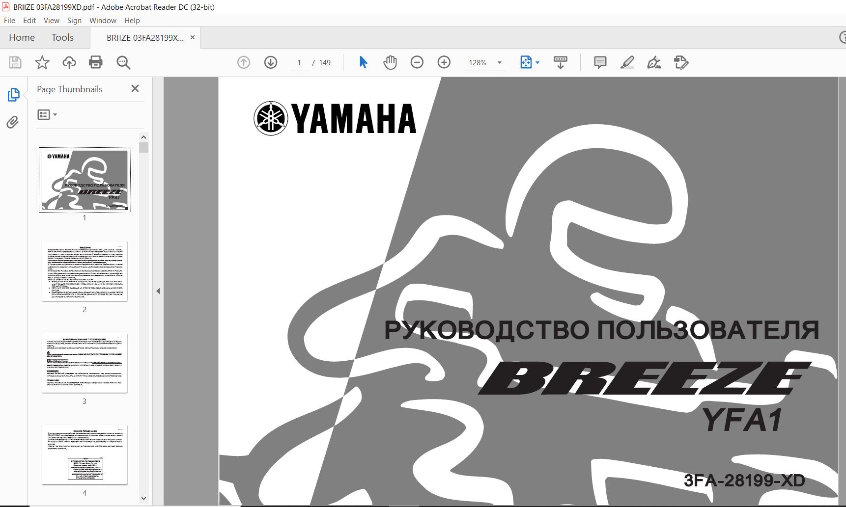The image size is (846, 507).
Task: Select page 3 thumbnail
Action: [x=85, y=363]
